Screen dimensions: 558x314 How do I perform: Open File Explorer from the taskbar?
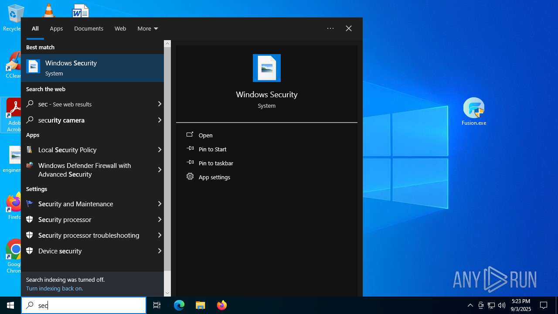(201, 305)
